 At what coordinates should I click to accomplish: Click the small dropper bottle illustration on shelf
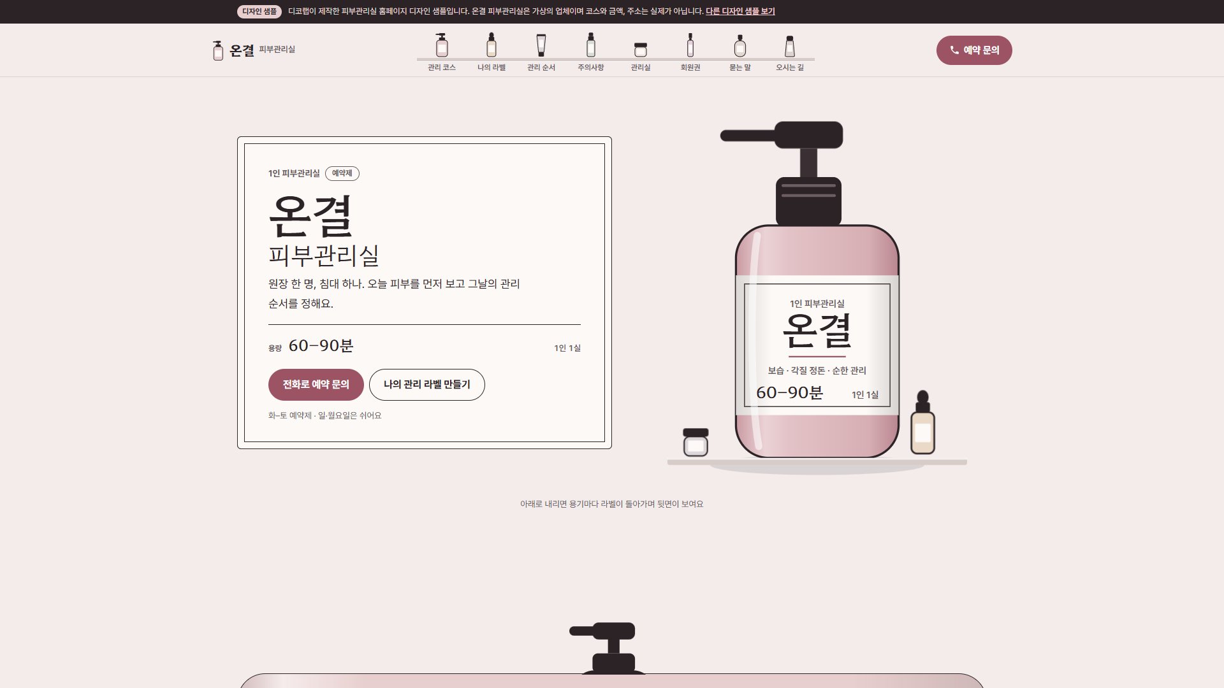coord(922,423)
